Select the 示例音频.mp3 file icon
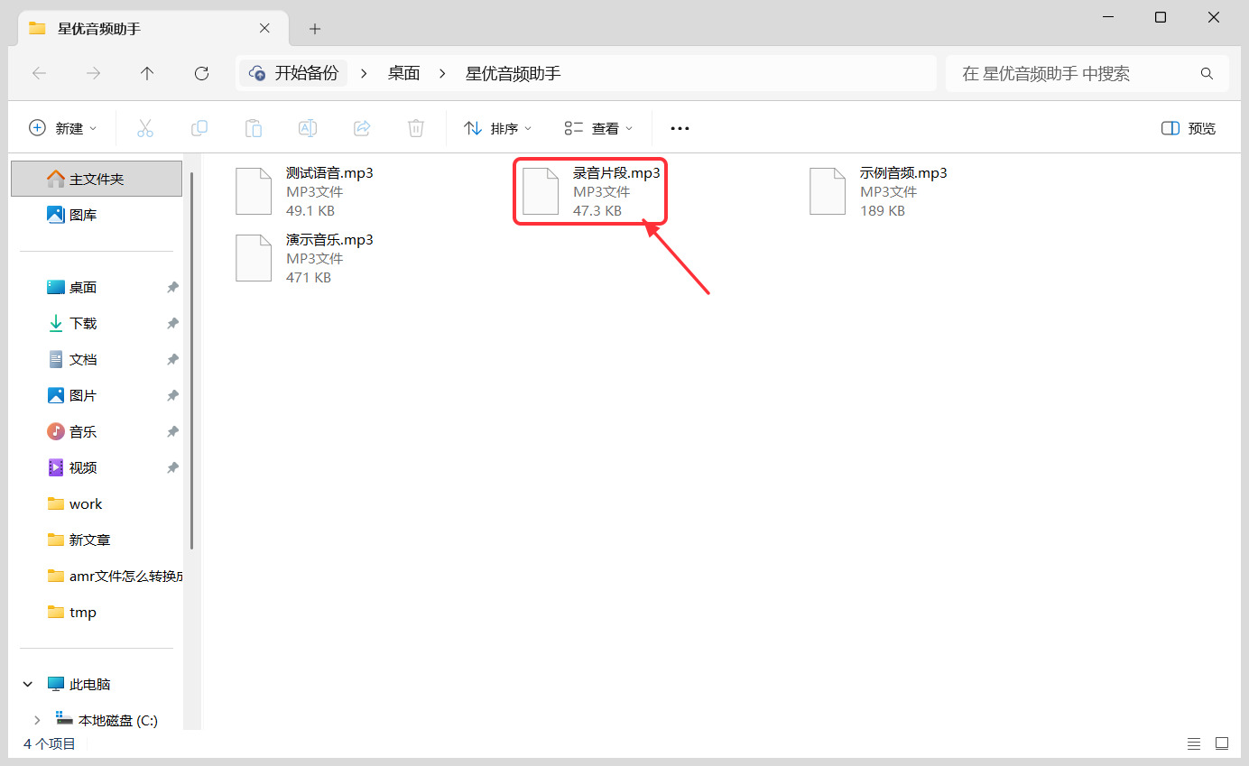 click(x=828, y=191)
